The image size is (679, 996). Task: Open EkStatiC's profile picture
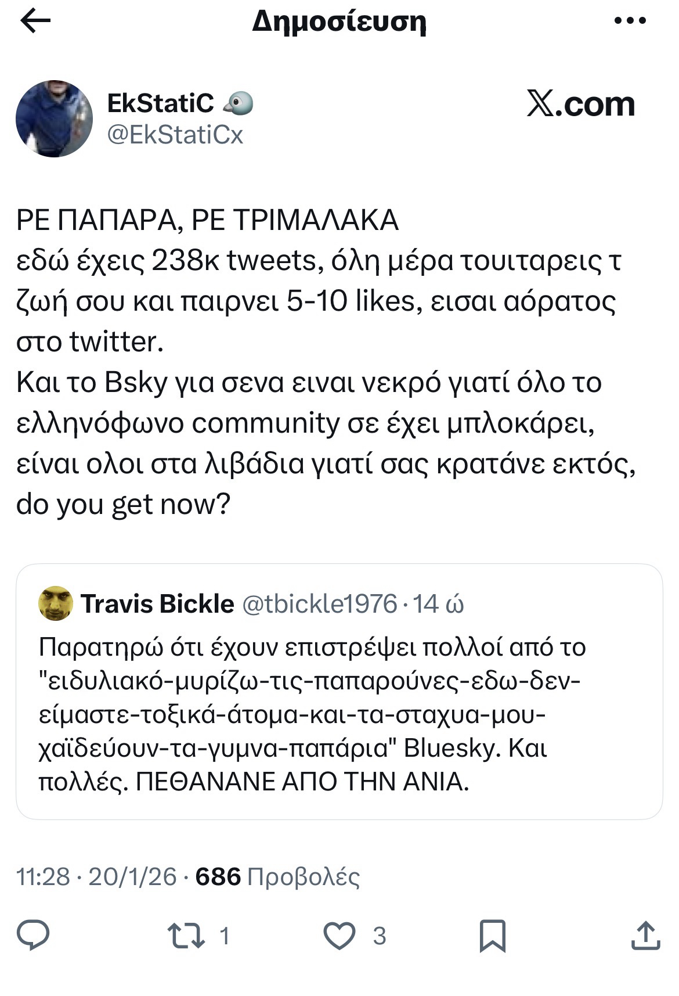54,118
